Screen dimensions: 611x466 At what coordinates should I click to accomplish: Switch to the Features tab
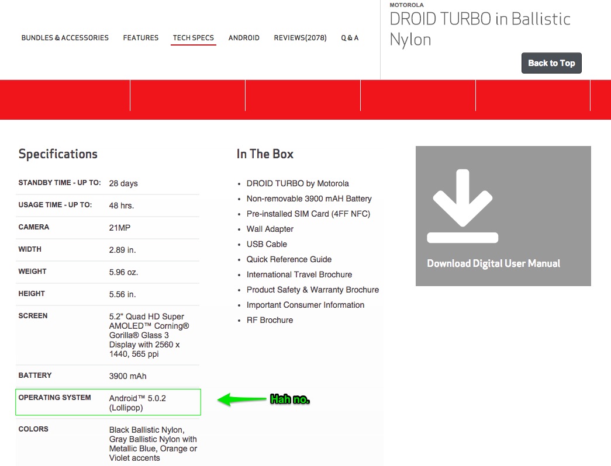coord(140,38)
